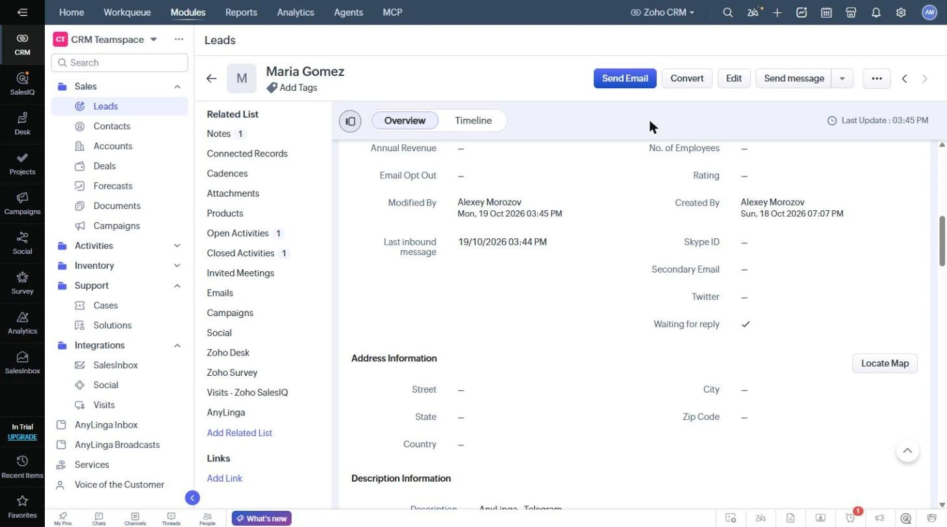Image resolution: width=947 pixels, height=527 pixels.
Task: Open Campaigns in left app rail
Action: click(x=22, y=203)
